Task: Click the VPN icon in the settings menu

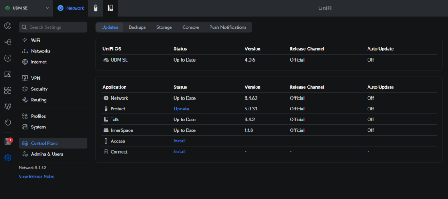Action: pos(25,78)
